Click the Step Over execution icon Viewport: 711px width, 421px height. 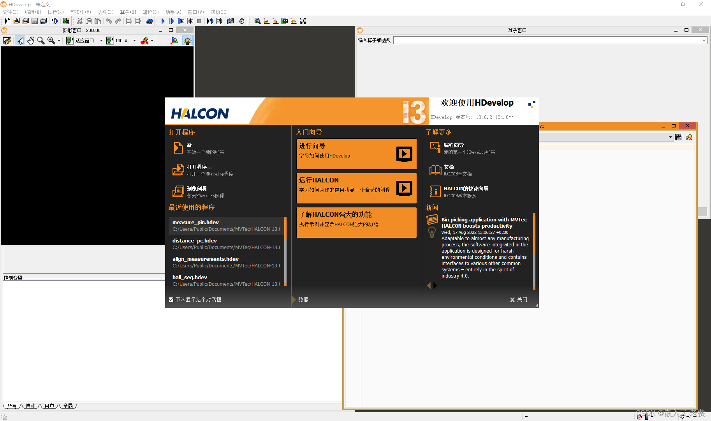tap(172, 21)
